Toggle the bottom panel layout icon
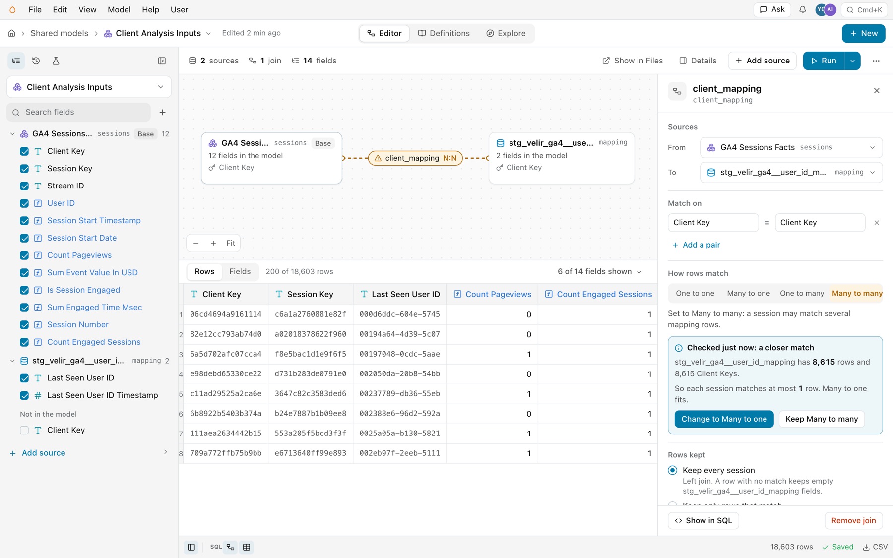The width and height of the screenshot is (893, 558). pyautogui.click(x=191, y=547)
